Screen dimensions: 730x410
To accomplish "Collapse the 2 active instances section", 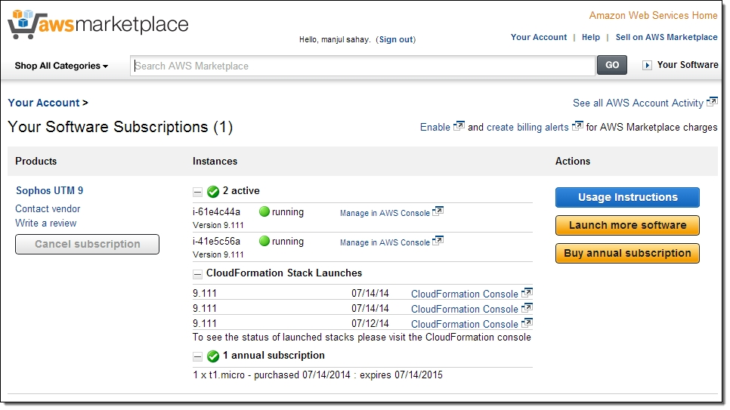I will click(x=198, y=192).
